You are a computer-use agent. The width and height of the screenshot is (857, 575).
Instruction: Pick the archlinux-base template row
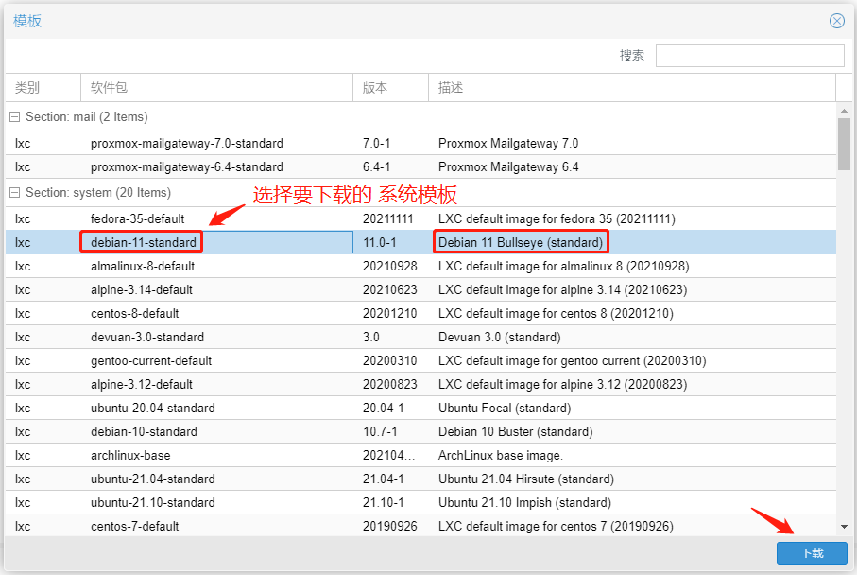point(130,456)
